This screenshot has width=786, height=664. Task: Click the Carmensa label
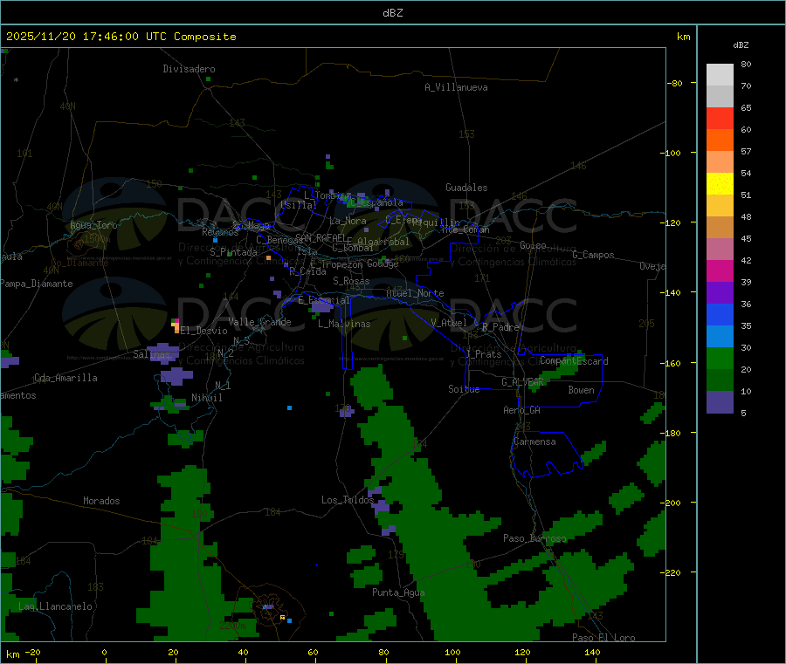(x=534, y=442)
